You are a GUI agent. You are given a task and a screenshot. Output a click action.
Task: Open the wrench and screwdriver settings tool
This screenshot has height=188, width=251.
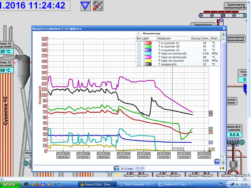[x=98, y=5]
